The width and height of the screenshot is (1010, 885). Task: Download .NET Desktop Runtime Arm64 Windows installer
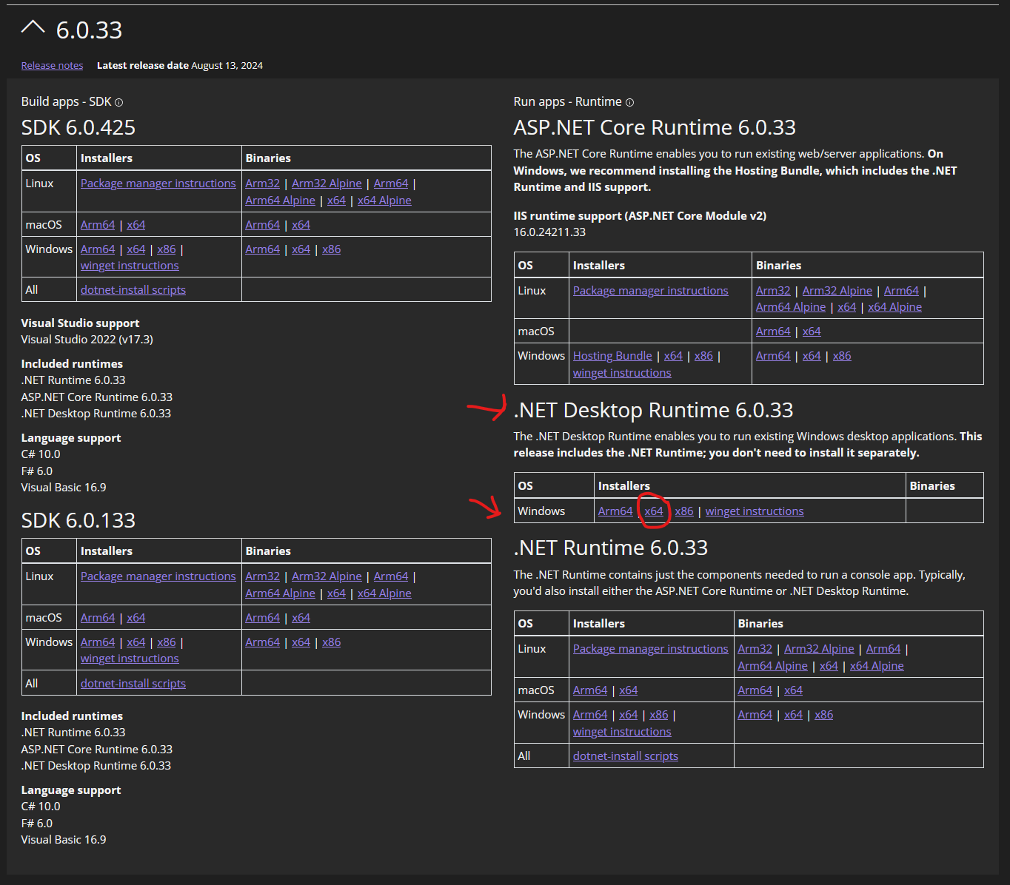(615, 511)
